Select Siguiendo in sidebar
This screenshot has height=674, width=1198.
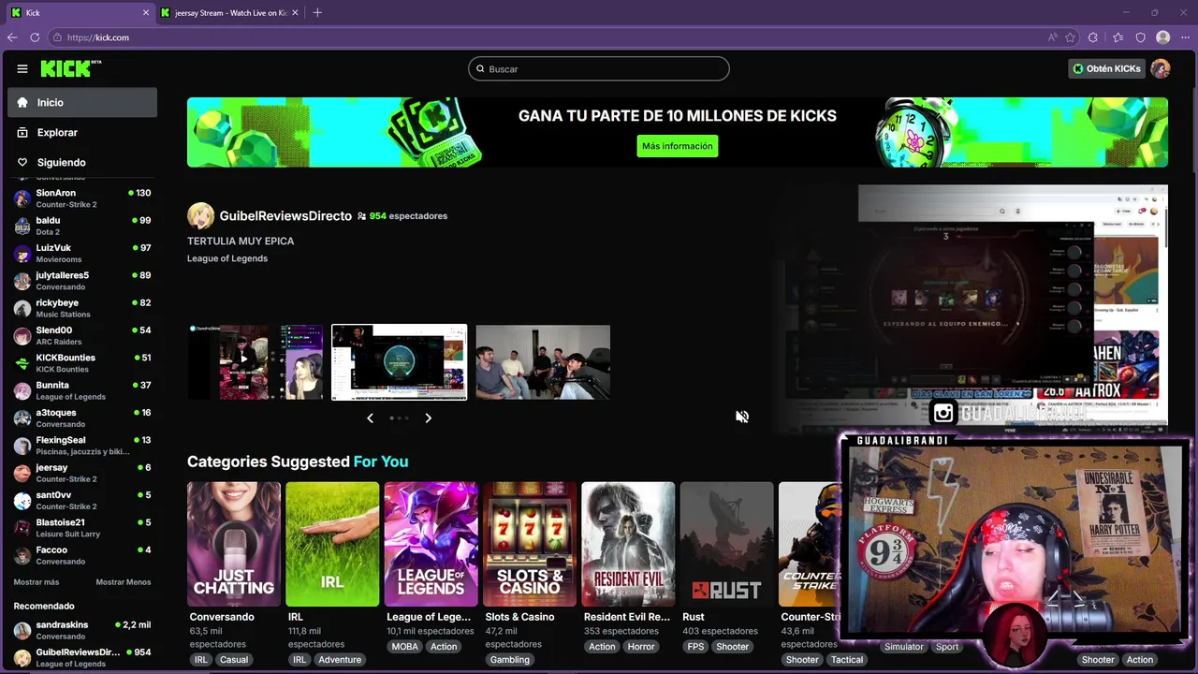(x=82, y=162)
